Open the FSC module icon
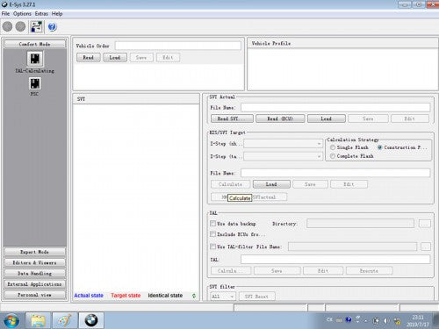439x329 pixels. point(35,84)
